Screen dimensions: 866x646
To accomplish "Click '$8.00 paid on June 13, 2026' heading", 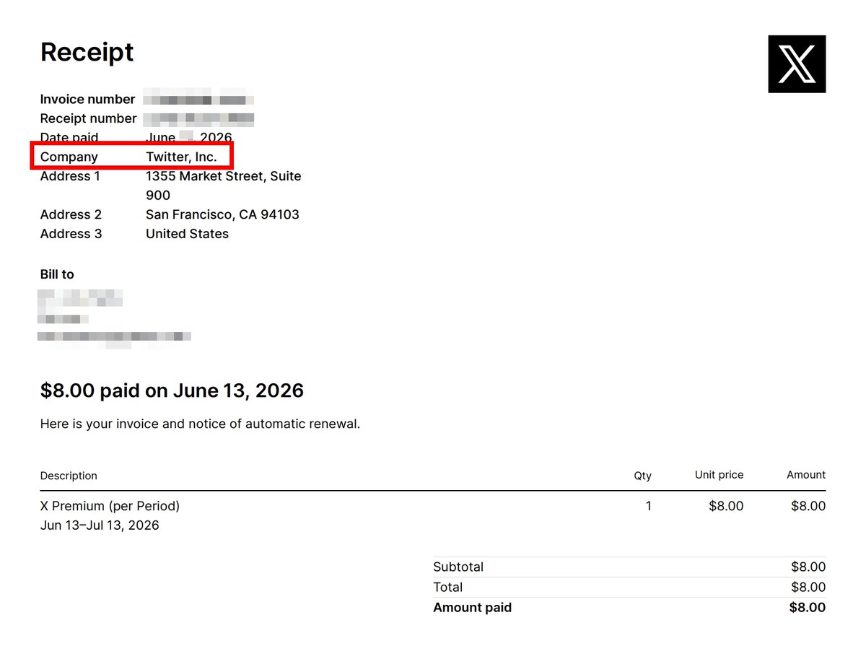I will tap(172, 390).
